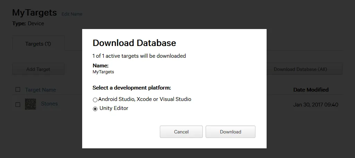This screenshot has width=355, height=158.
Task: Sort by Date Modified column header
Action: point(311,90)
